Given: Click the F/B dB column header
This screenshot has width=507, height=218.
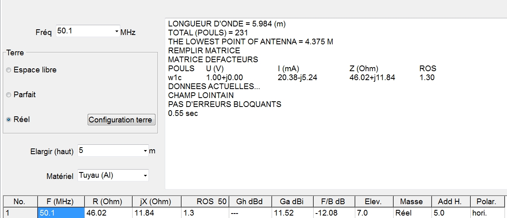Looking at the screenshot, I should click(x=334, y=201).
